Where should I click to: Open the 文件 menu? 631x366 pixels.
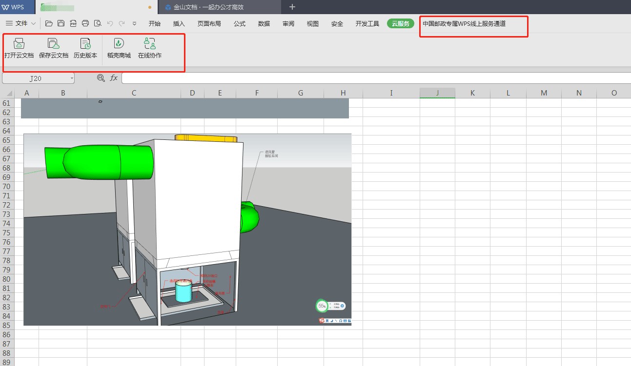click(21, 23)
